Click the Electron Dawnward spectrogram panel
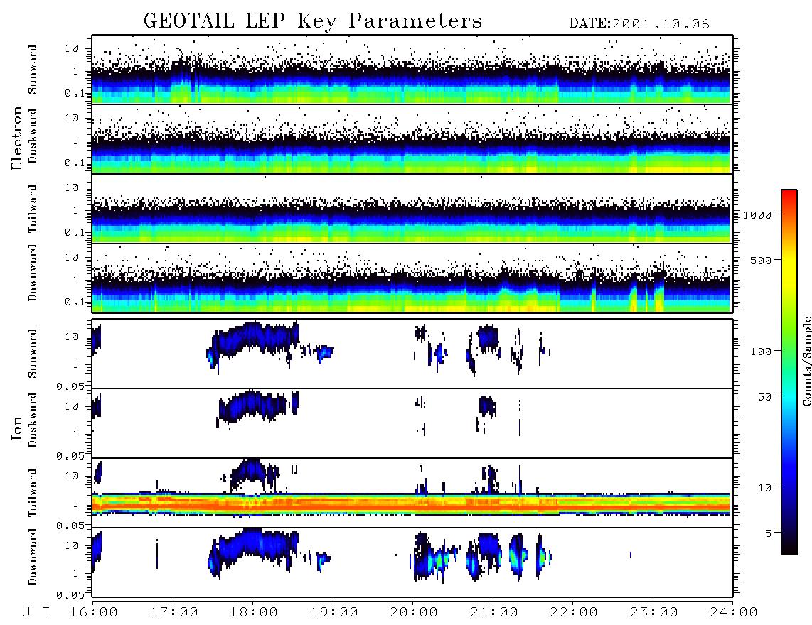Screen dimensions: 812x625 [x=412, y=278]
